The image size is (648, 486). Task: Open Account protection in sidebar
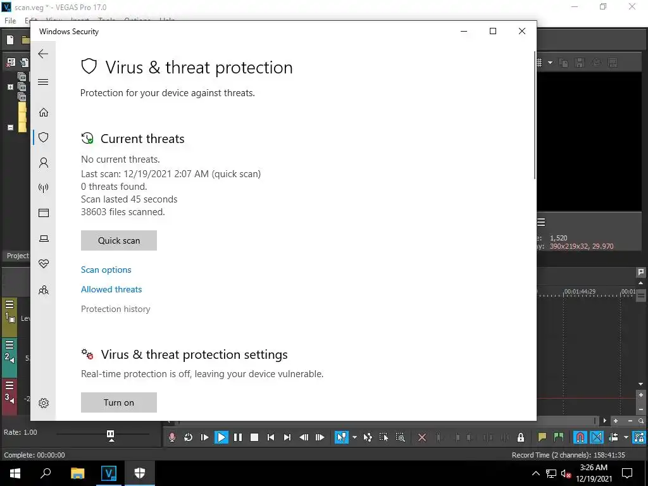click(x=44, y=163)
